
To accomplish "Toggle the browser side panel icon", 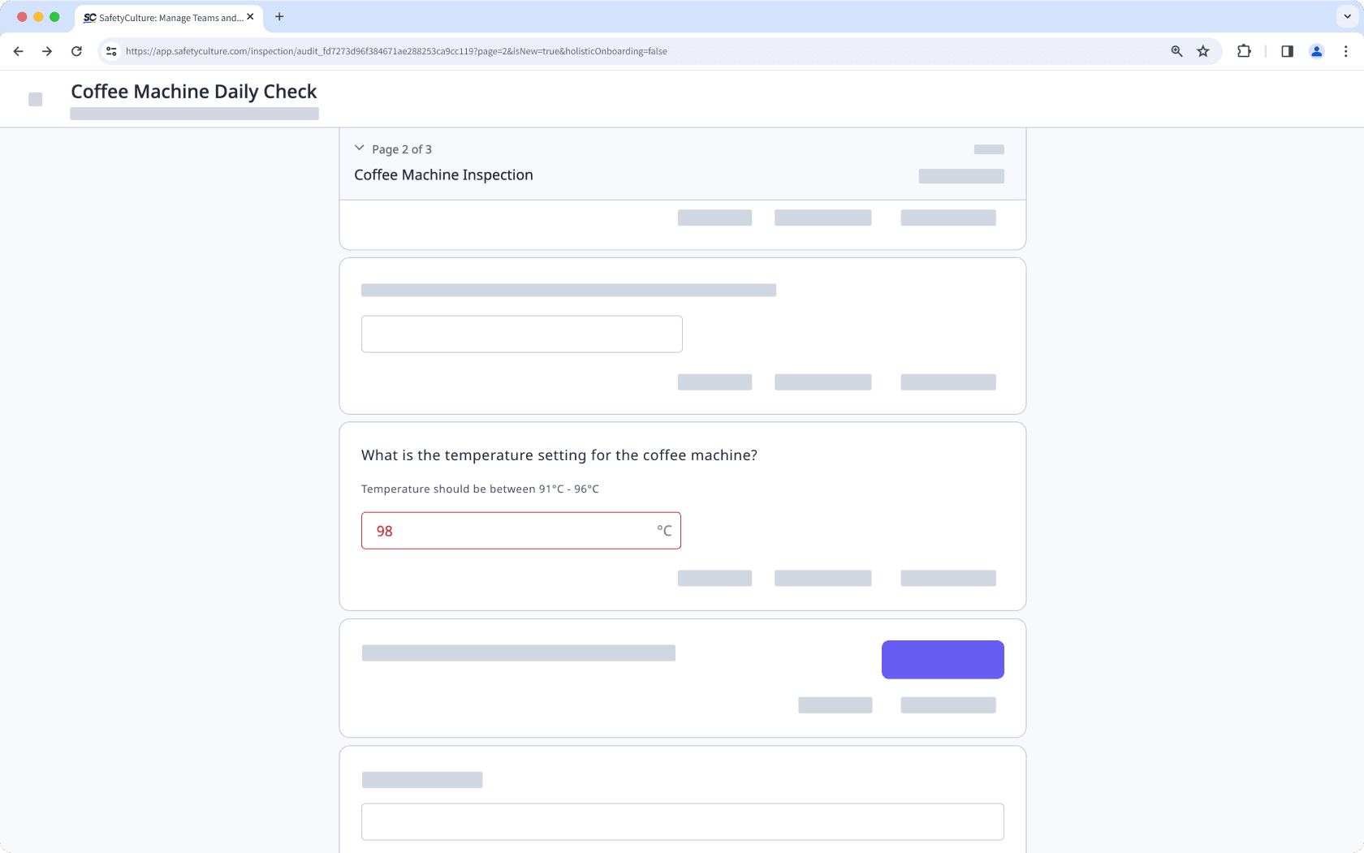I will 1287,51.
